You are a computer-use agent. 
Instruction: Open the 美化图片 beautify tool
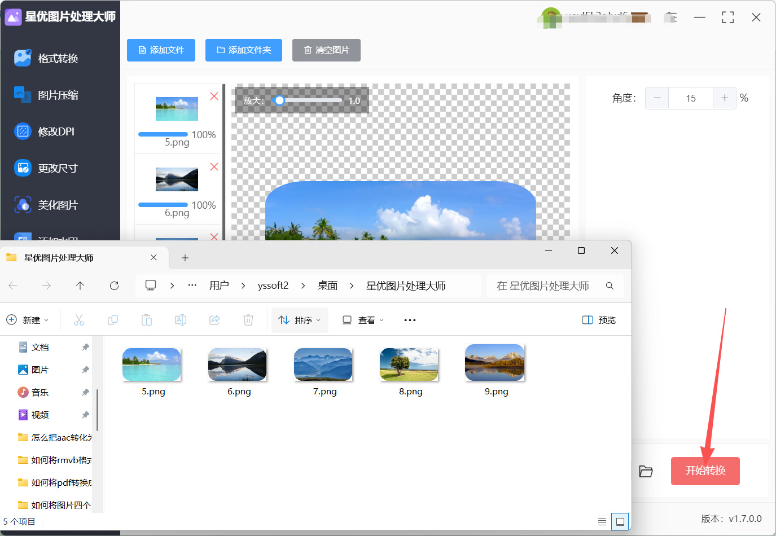coord(57,205)
